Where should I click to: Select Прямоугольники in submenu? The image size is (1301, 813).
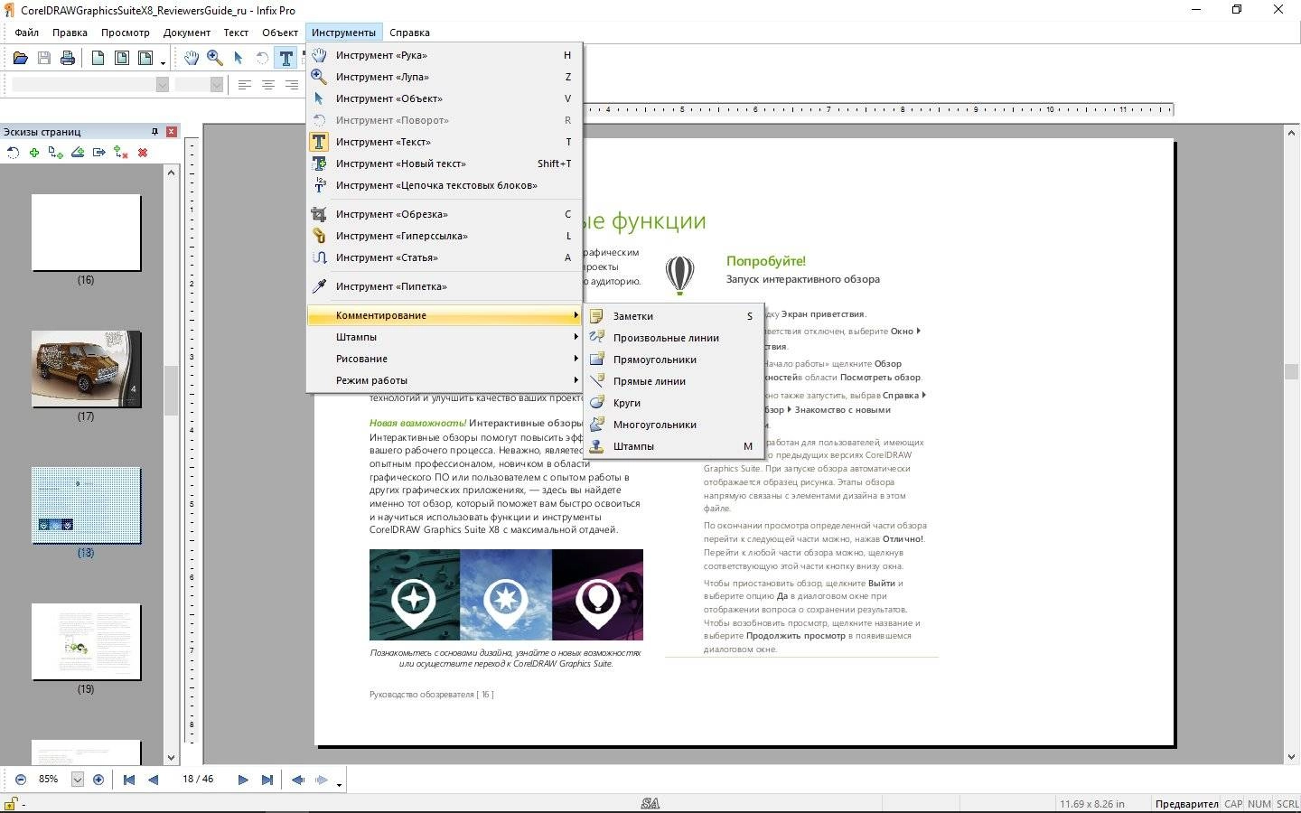click(674, 360)
